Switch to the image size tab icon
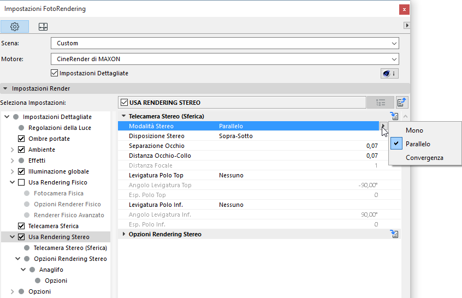This screenshot has height=298, width=462. coord(43,26)
